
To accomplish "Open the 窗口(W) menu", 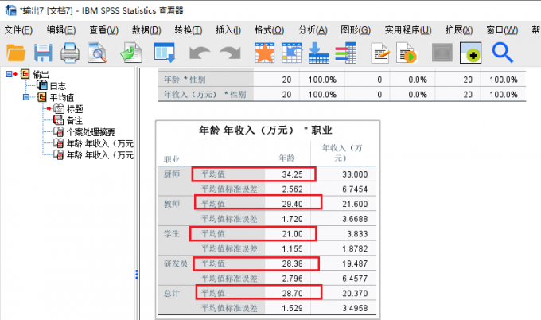I will click(x=502, y=30).
